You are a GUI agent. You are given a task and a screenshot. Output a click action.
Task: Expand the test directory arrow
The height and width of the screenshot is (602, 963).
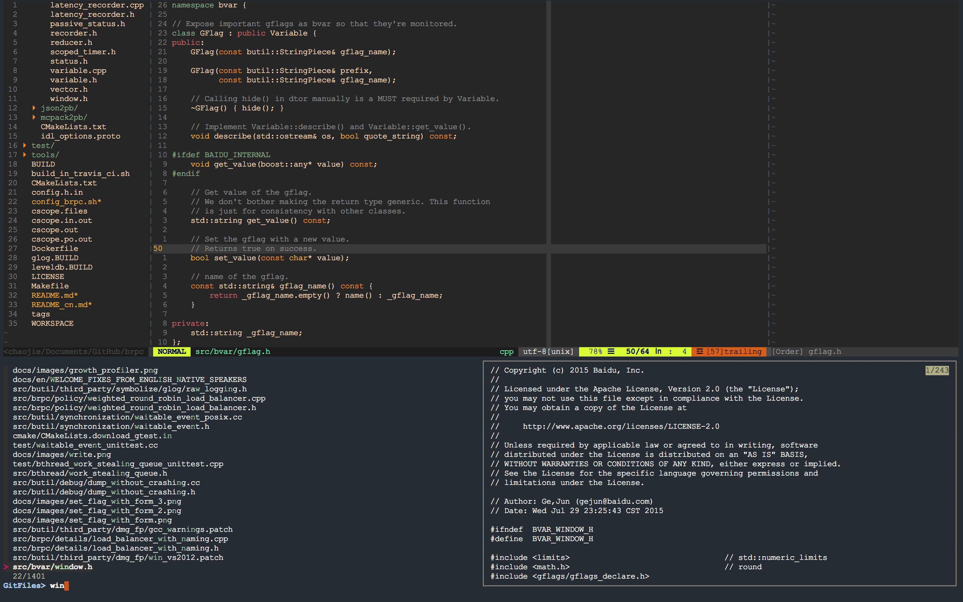tap(25, 145)
